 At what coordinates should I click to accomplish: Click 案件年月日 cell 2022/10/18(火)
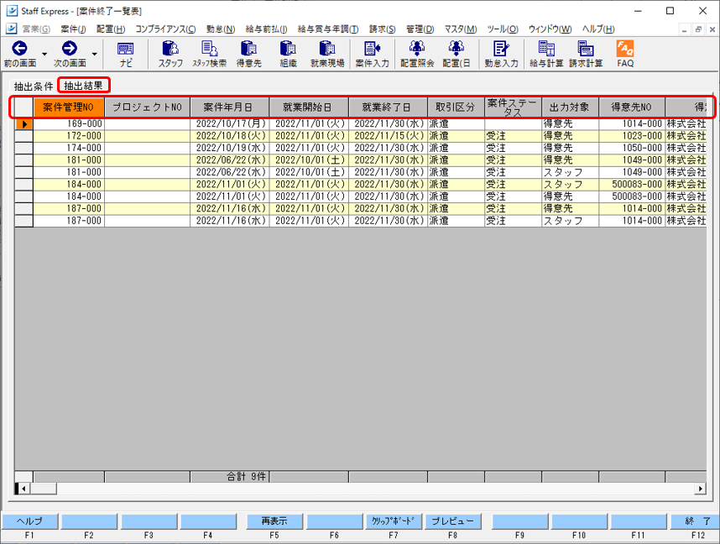pos(230,136)
